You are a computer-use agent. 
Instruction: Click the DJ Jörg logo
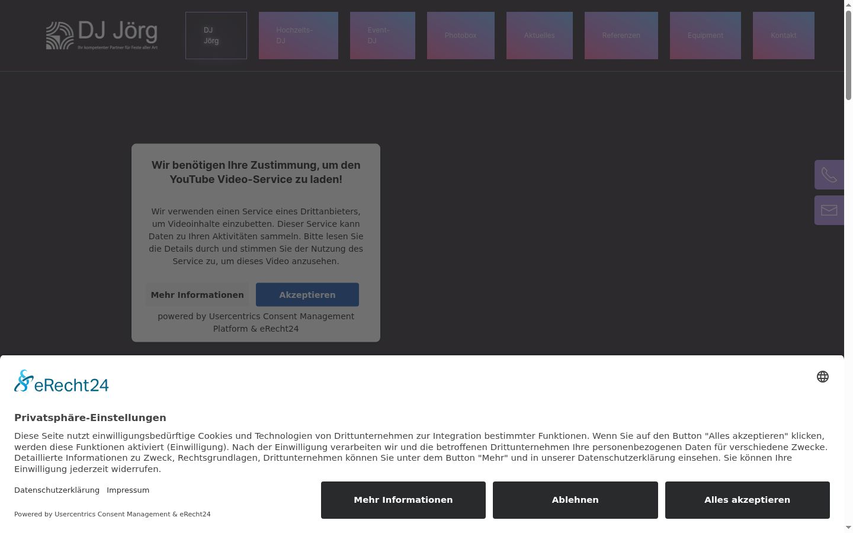(x=102, y=36)
